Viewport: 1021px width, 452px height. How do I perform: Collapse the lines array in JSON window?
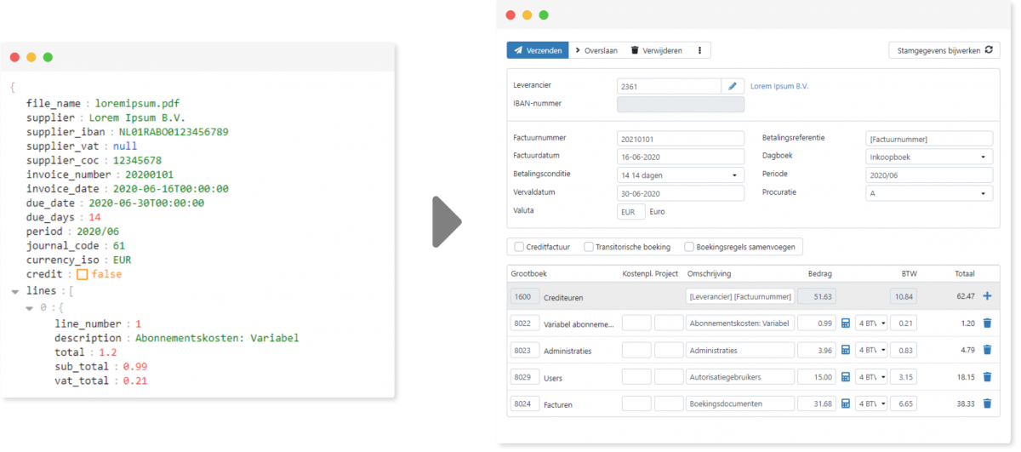pyautogui.click(x=15, y=291)
